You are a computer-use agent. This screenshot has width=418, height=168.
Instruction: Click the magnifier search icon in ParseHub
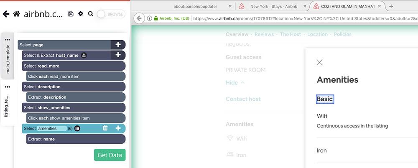tap(91, 14)
